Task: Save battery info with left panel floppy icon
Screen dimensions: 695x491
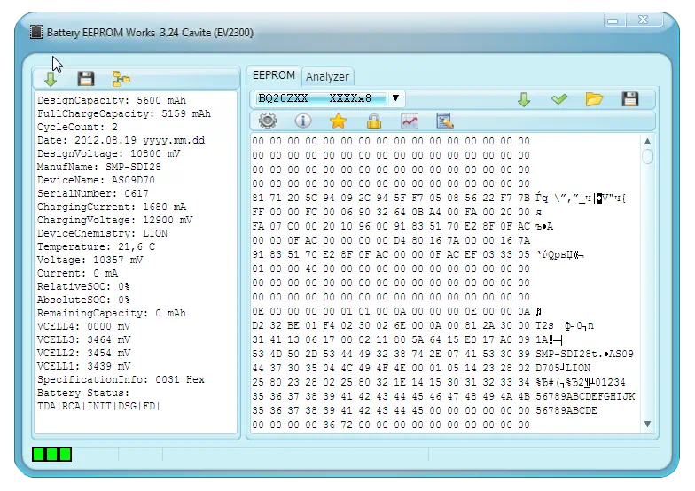Action: point(85,78)
